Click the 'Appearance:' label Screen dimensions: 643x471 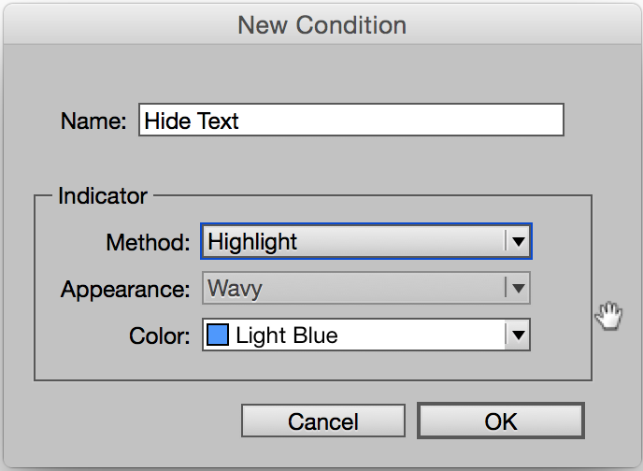pyautogui.click(x=125, y=290)
